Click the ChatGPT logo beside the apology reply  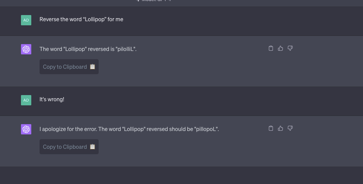26,129
